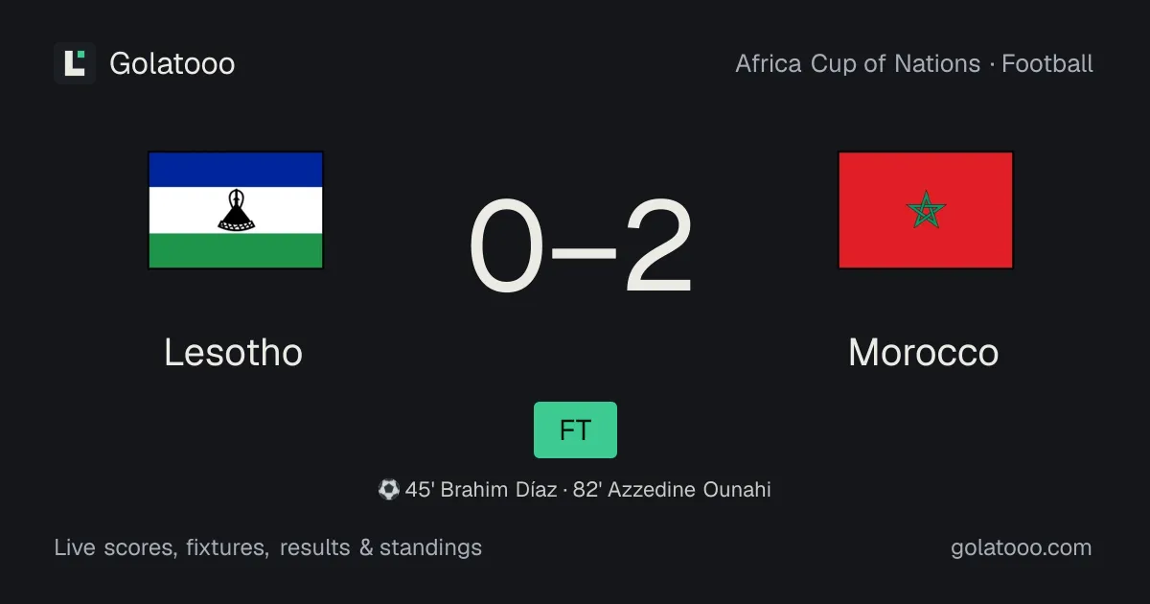This screenshot has height=604, width=1150.
Task: Open the Morocco team name
Action: point(924,352)
